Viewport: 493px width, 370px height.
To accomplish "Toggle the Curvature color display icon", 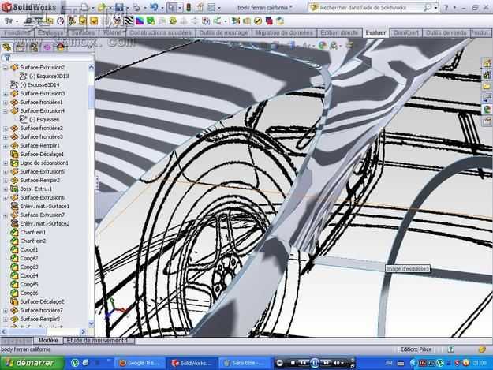I will point(140,21).
